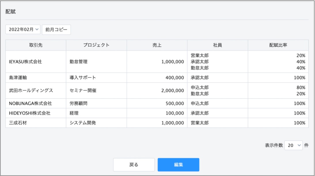Click the 導入サポート project cell

[x=96, y=78]
